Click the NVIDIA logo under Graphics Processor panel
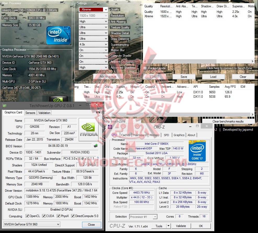The image size is (258, 233). [x=58, y=99]
